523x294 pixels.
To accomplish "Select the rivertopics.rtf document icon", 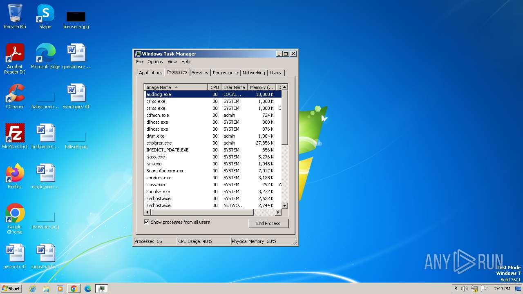I will pyautogui.click(x=76, y=96).
